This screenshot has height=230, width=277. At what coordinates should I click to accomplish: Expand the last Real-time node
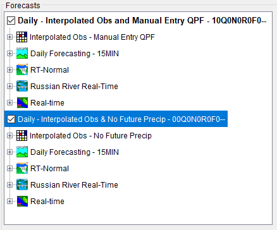[x=9, y=202]
